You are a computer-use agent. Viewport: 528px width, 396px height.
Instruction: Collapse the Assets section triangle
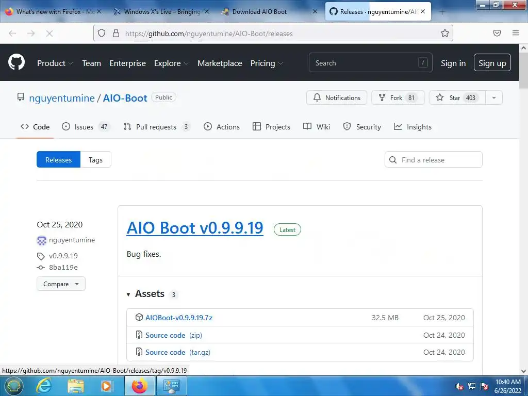[x=128, y=294]
